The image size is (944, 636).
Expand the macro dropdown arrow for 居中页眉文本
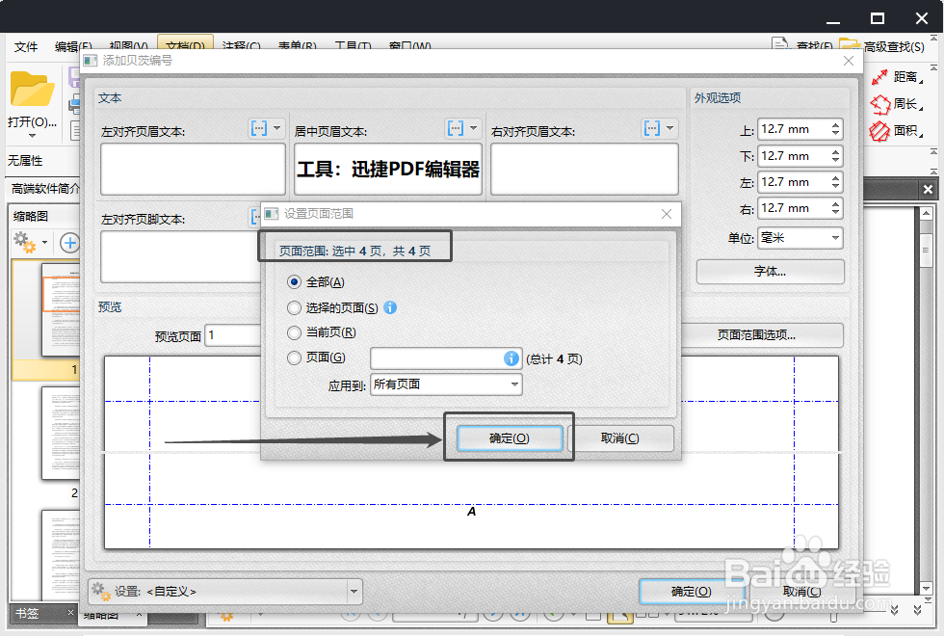[x=473, y=128]
